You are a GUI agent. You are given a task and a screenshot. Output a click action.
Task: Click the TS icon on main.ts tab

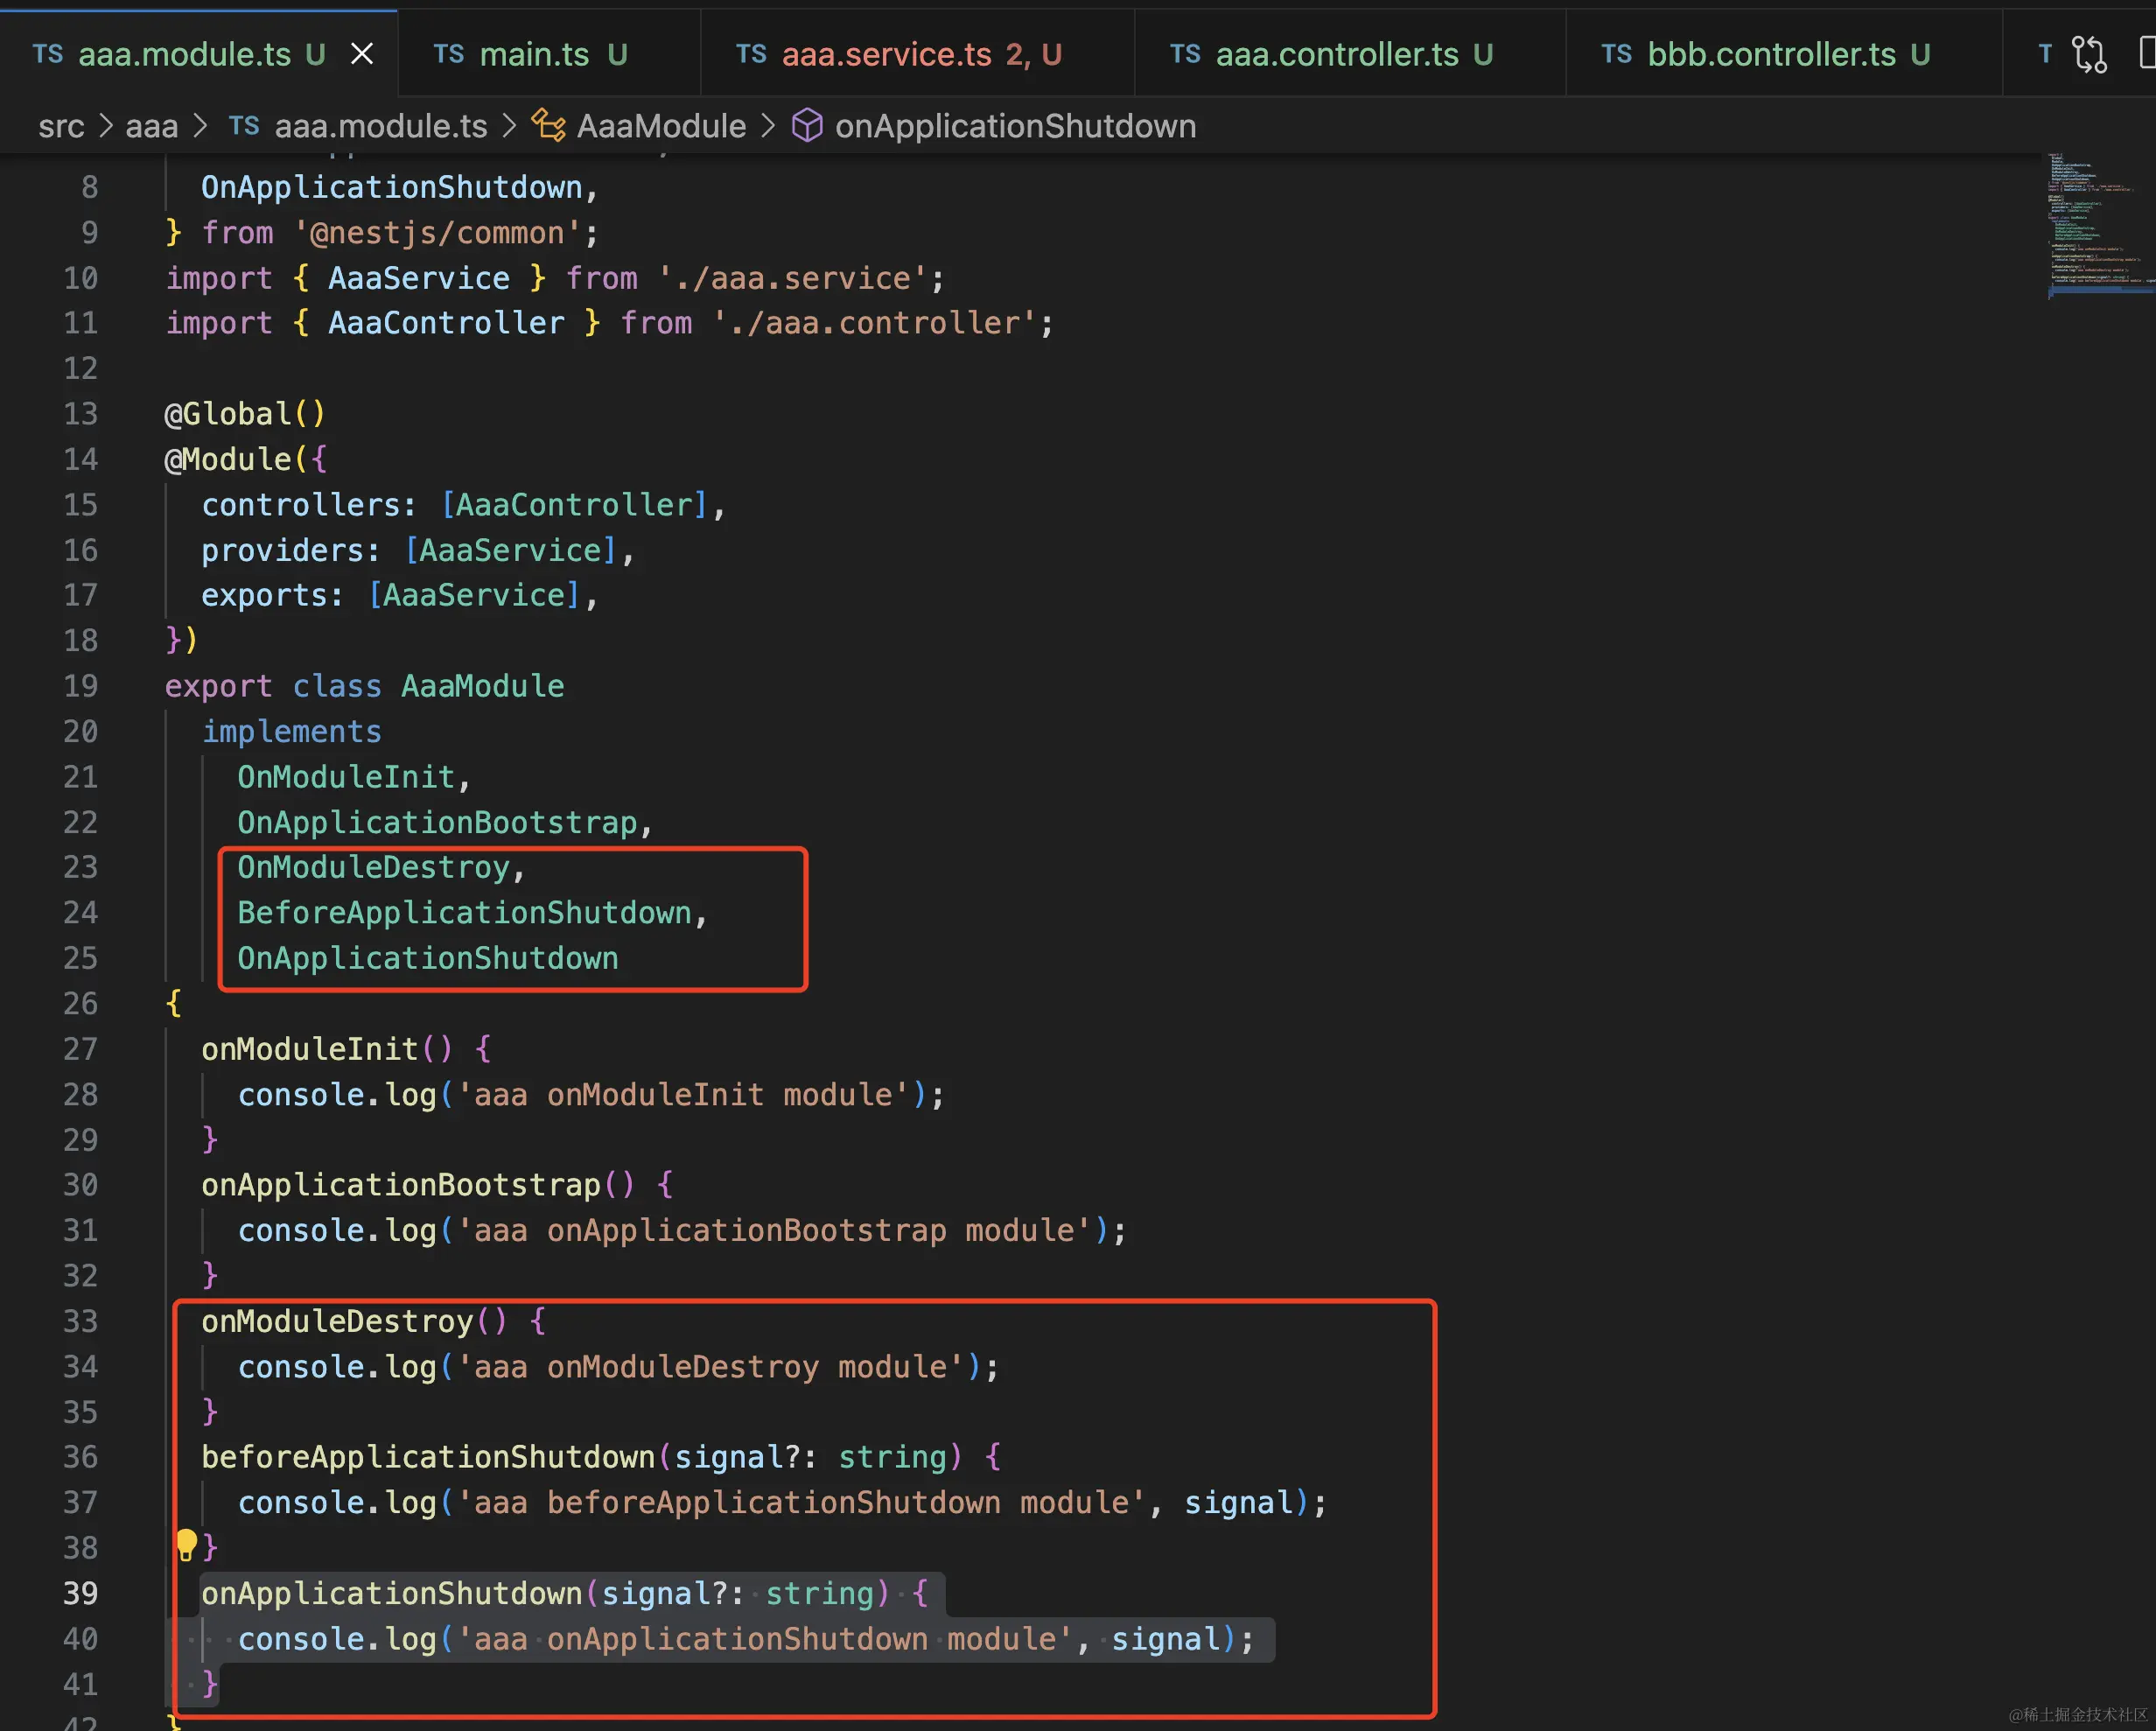[x=448, y=54]
